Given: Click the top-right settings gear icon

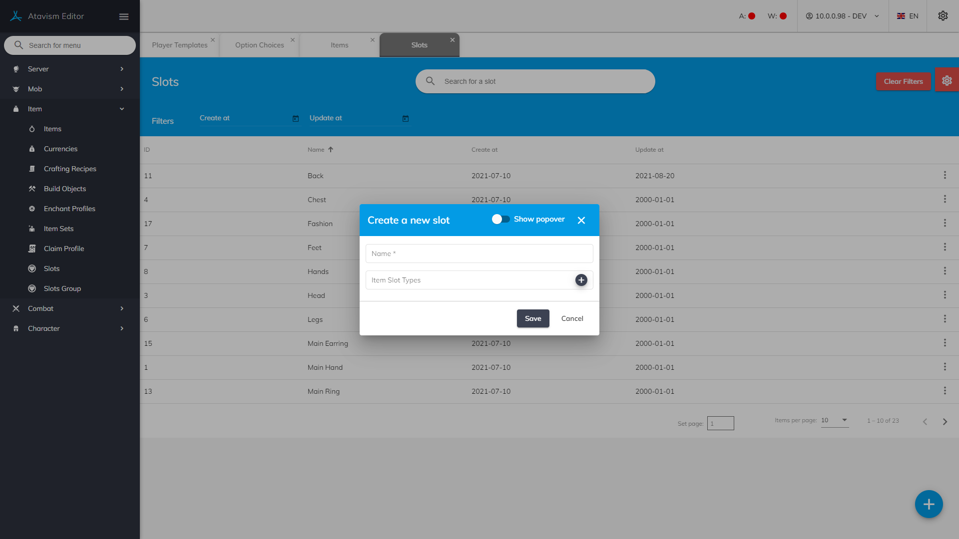Looking at the screenshot, I should click(943, 16).
